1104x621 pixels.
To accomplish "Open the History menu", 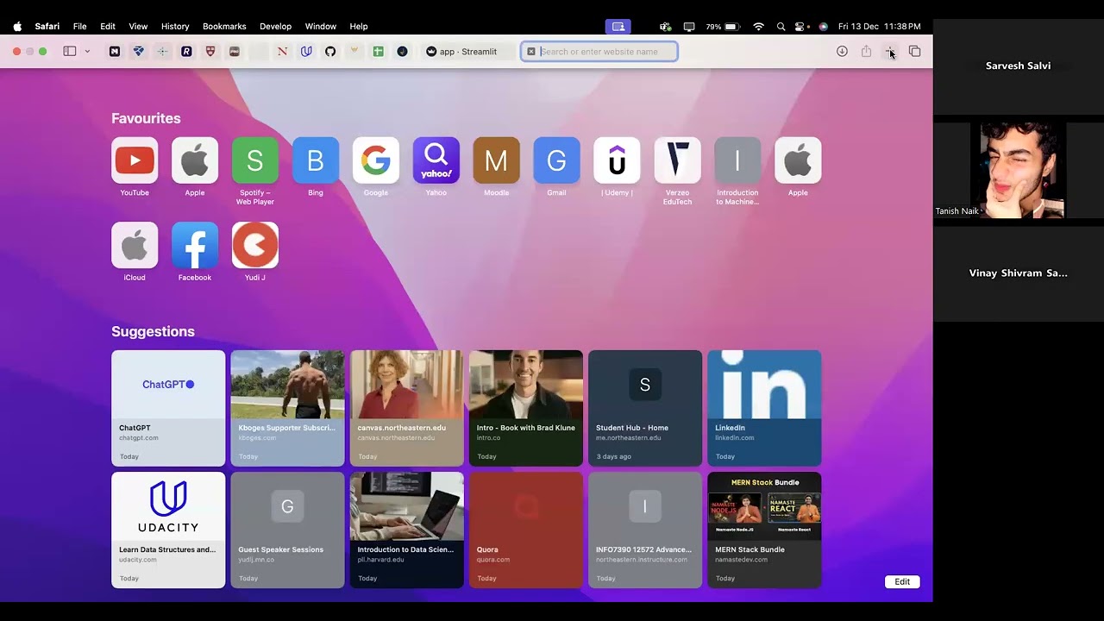I will click(x=175, y=27).
